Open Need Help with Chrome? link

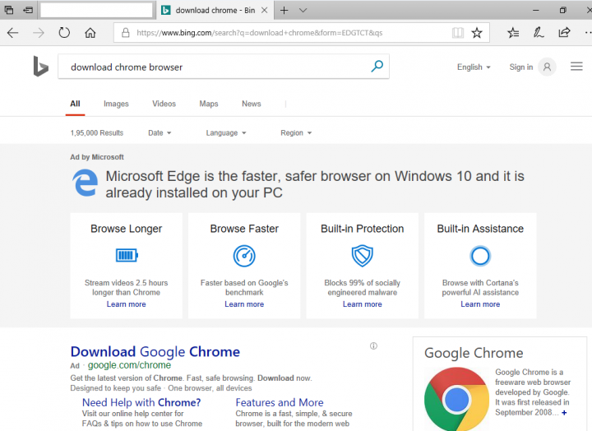[141, 403]
